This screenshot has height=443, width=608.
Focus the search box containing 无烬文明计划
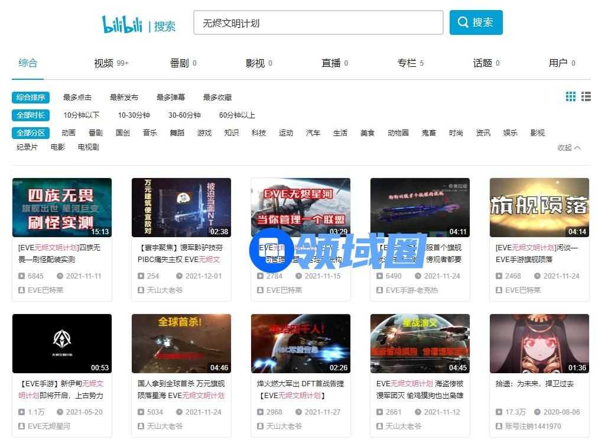[x=318, y=23]
